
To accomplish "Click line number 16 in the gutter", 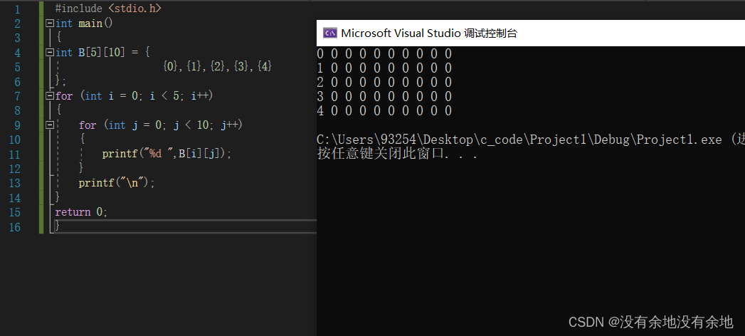I will coord(14,226).
